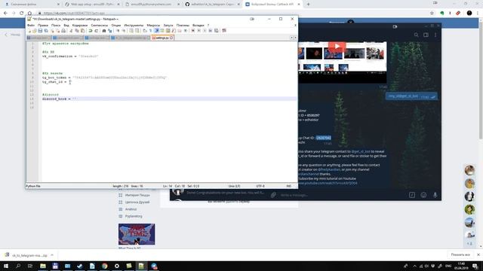The width and height of the screenshot is (483, 271).
Task: Switch to the GitHub vk_to_telegram Chrome tab
Action: 213,5
